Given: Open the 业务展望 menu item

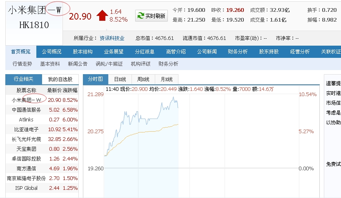Looking at the screenshot, I should 114,52.
